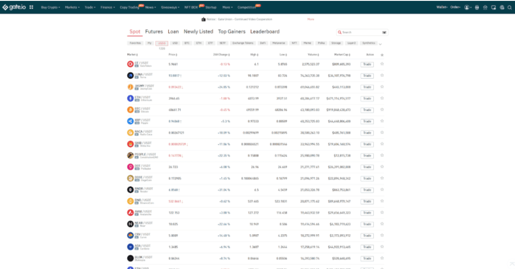Click the icon inside the search box

[x=384, y=33]
